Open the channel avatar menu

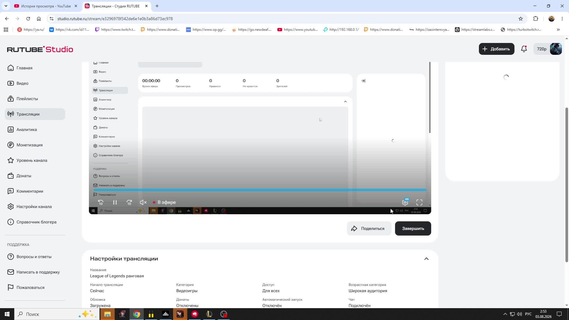click(556, 49)
